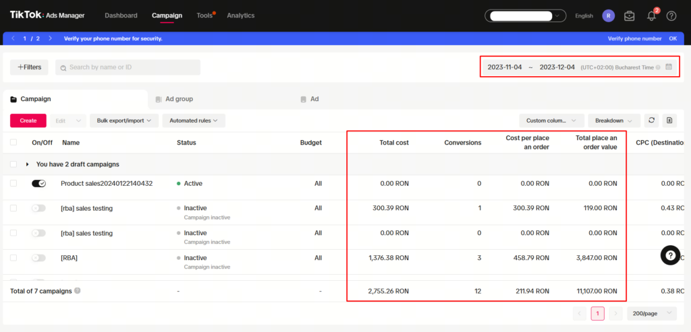Click the red Create button
The width and height of the screenshot is (691, 332).
pyautogui.click(x=28, y=121)
